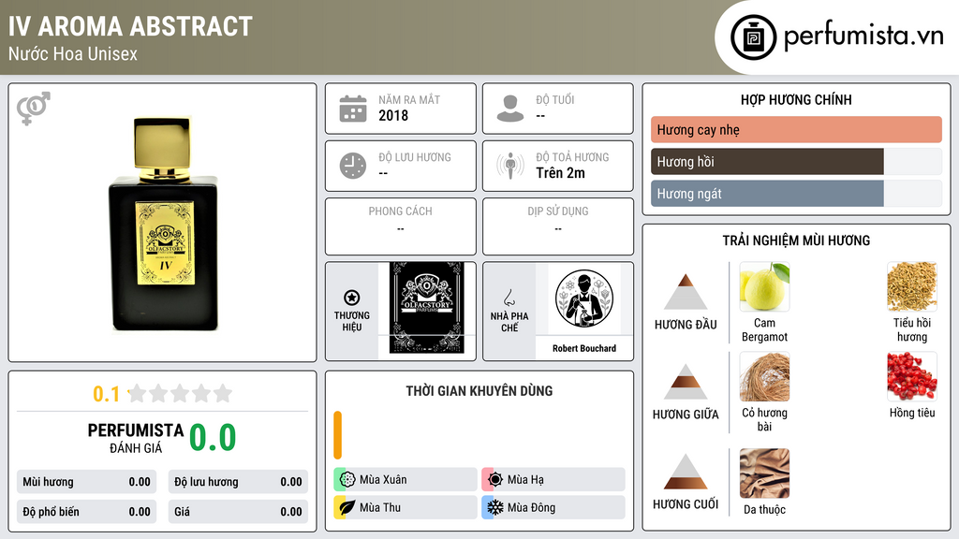
Task: Click the star rating row next to 0.1
Action: 180,393
